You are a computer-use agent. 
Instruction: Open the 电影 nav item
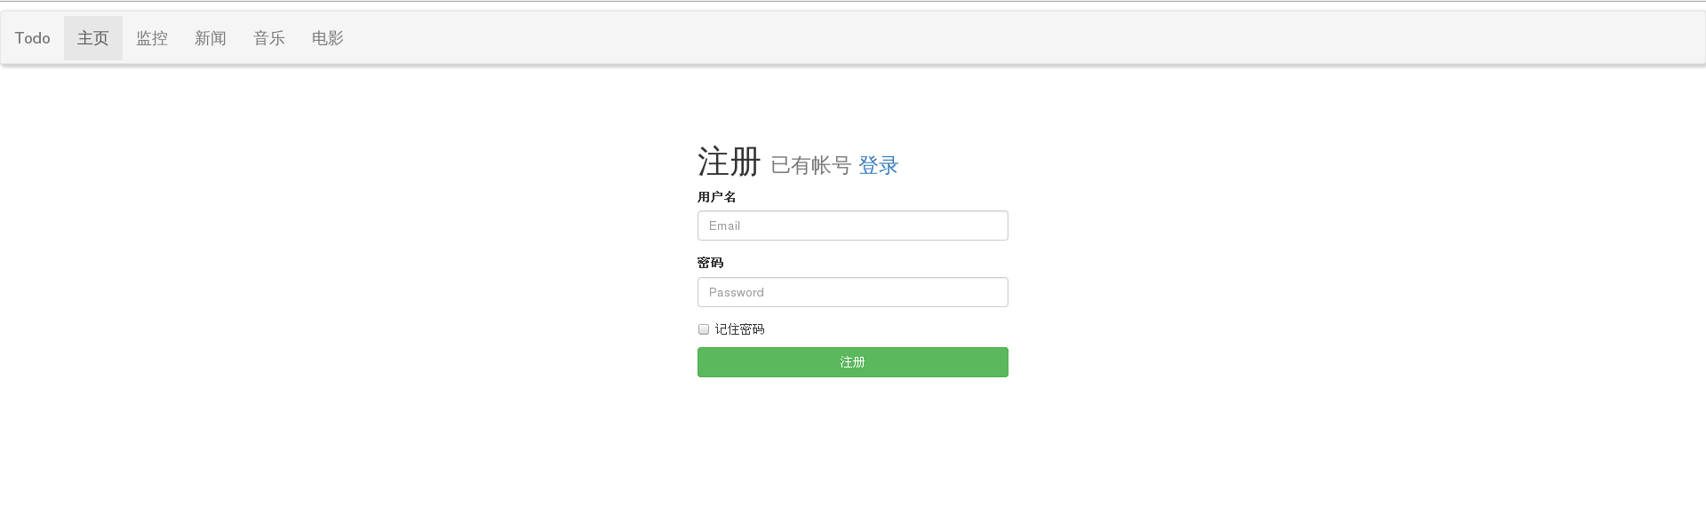328,38
